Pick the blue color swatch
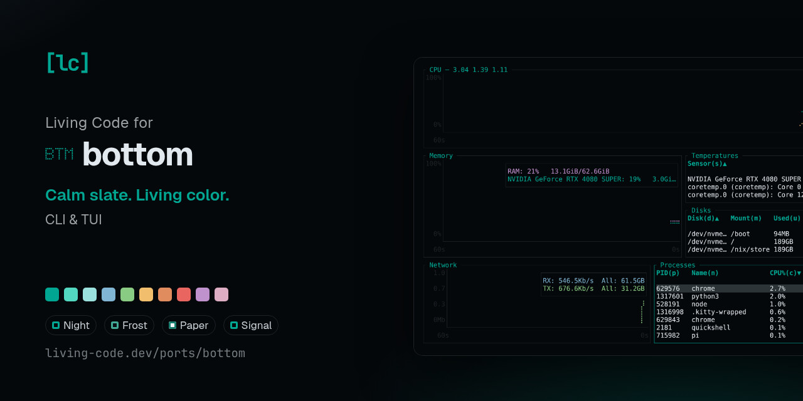 click(109, 294)
